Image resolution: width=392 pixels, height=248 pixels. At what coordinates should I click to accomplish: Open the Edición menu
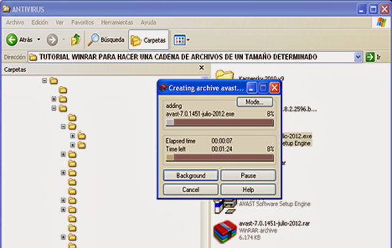(x=39, y=23)
